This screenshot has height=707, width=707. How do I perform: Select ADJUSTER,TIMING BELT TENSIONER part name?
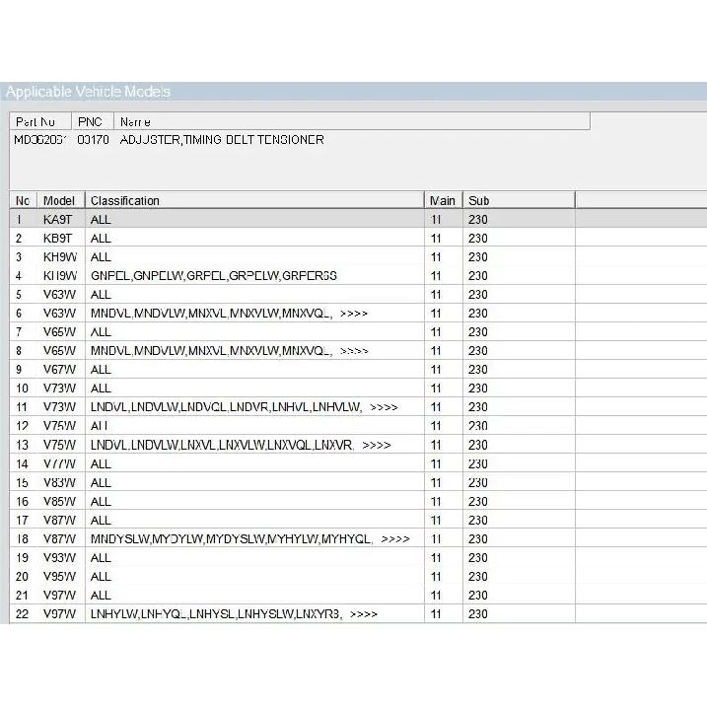[x=222, y=140]
